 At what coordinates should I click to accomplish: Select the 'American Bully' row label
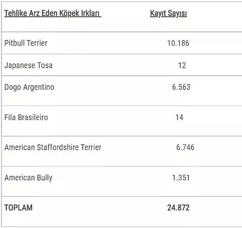tap(28, 178)
